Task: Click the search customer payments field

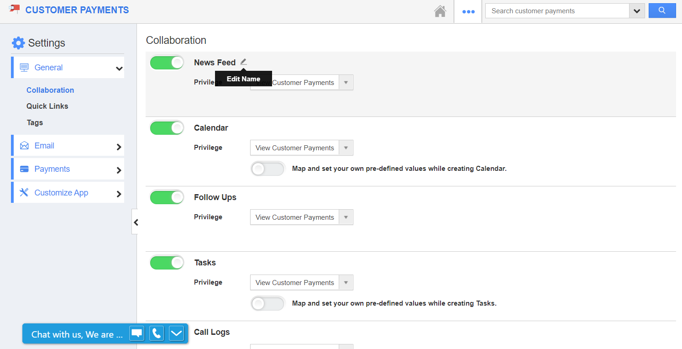Action: (557, 11)
